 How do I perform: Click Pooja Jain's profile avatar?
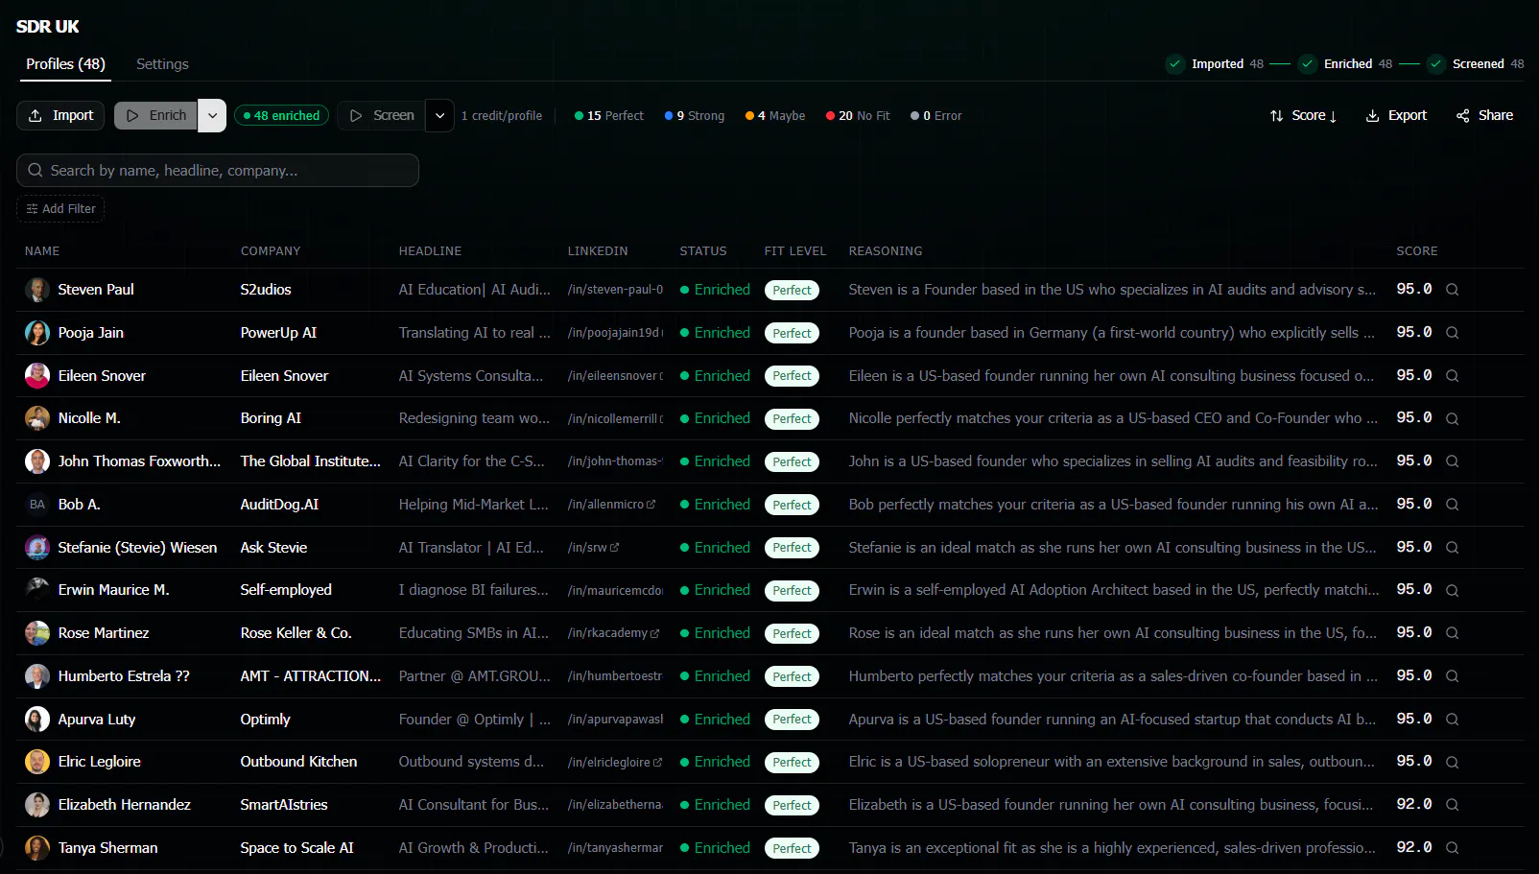pyautogui.click(x=37, y=333)
